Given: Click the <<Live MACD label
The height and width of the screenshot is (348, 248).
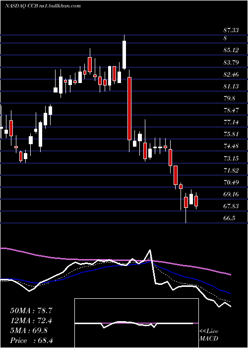Looking at the screenshot, I should pyautogui.click(x=209, y=335).
